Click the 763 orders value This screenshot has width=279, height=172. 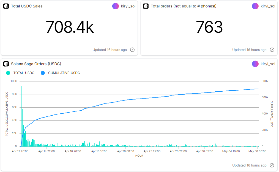[x=209, y=27]
